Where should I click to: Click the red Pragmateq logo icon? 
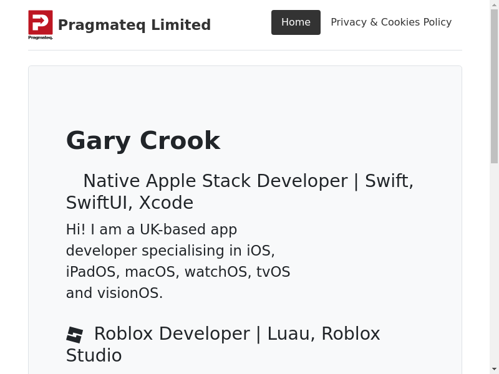coord(40,22)
